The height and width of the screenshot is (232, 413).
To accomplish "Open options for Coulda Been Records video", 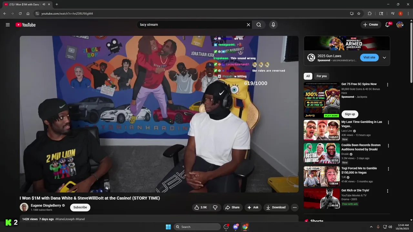I will point(388,146).
